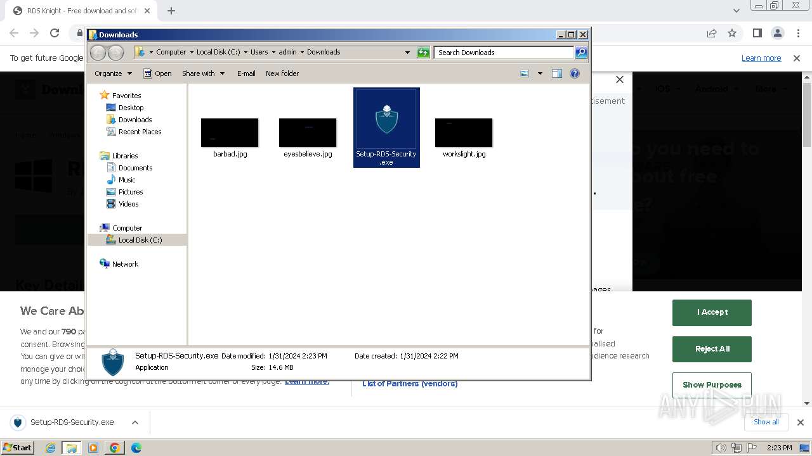Select the Setup-RDS-Security.exe file icon
This screenshot has width=812, height=456.
tap(386, 127)
